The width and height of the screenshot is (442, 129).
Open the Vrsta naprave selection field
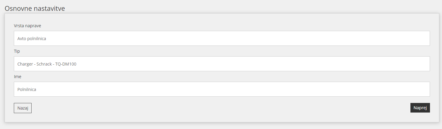222,38
